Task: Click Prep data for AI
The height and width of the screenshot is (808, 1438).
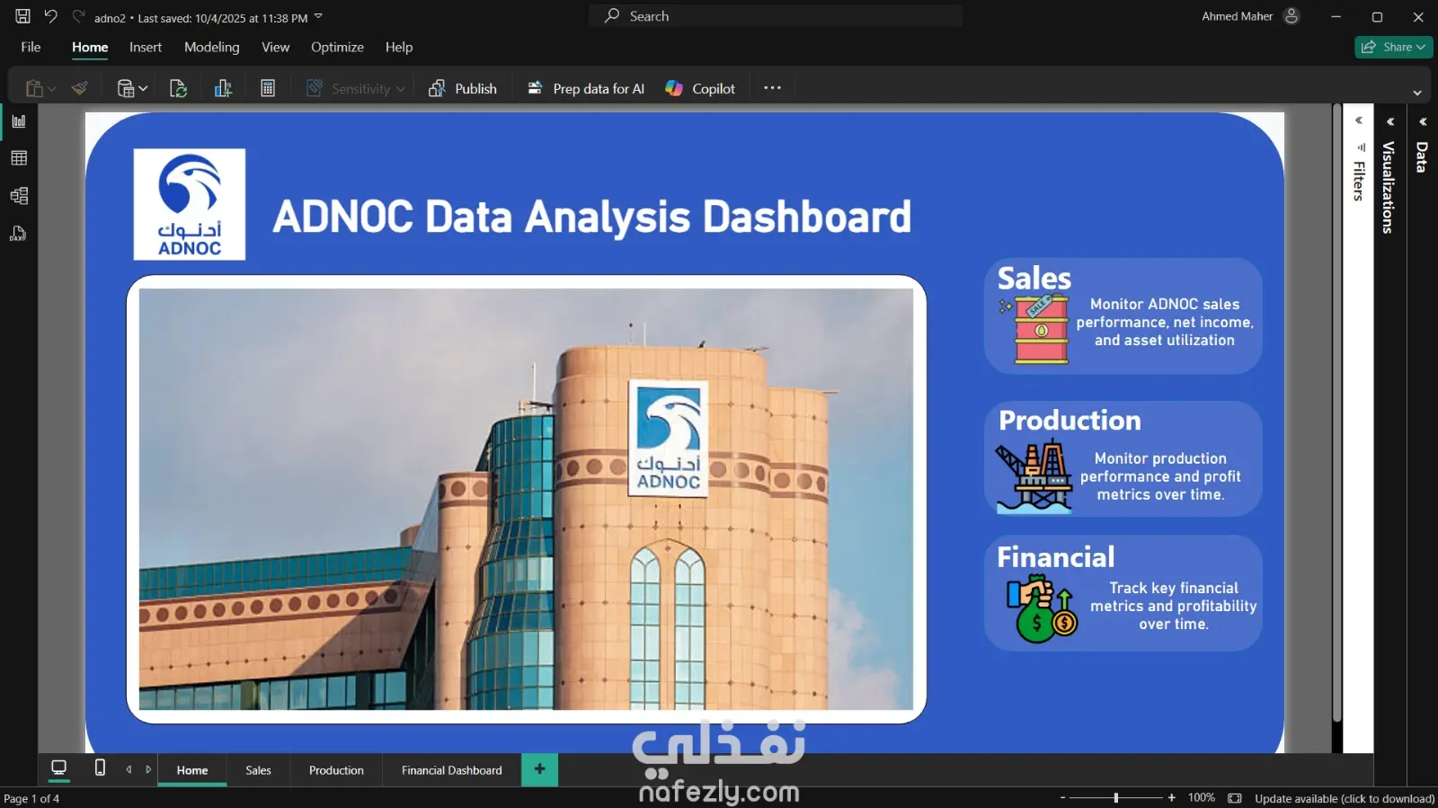Action: 586,88
